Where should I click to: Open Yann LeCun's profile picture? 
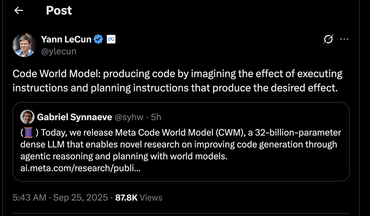click(x=24, y=45)
